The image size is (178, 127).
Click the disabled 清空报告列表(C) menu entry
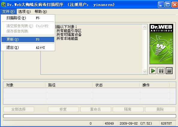(28, 26)
